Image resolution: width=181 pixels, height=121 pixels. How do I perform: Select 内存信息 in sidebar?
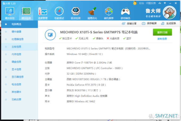19,54
